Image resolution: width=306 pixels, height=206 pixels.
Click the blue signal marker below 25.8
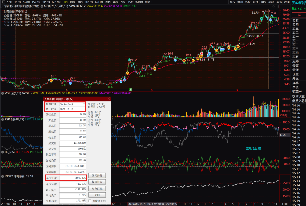tap(271, 20)
